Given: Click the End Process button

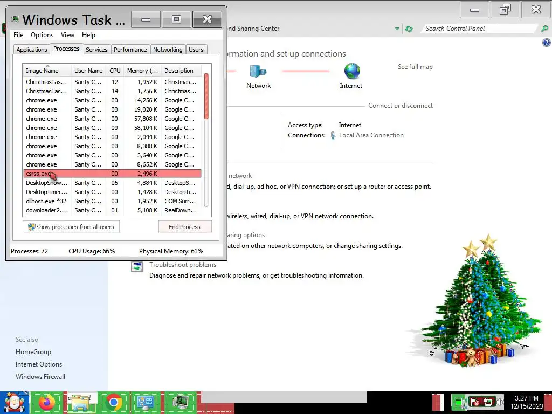Looking at the screenshot, I should pyautogui.click(x=185, y=227).
